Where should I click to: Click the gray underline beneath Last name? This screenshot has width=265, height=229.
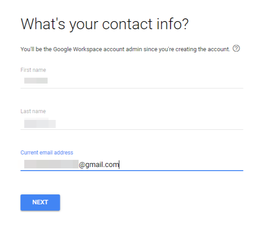point(132,129)
